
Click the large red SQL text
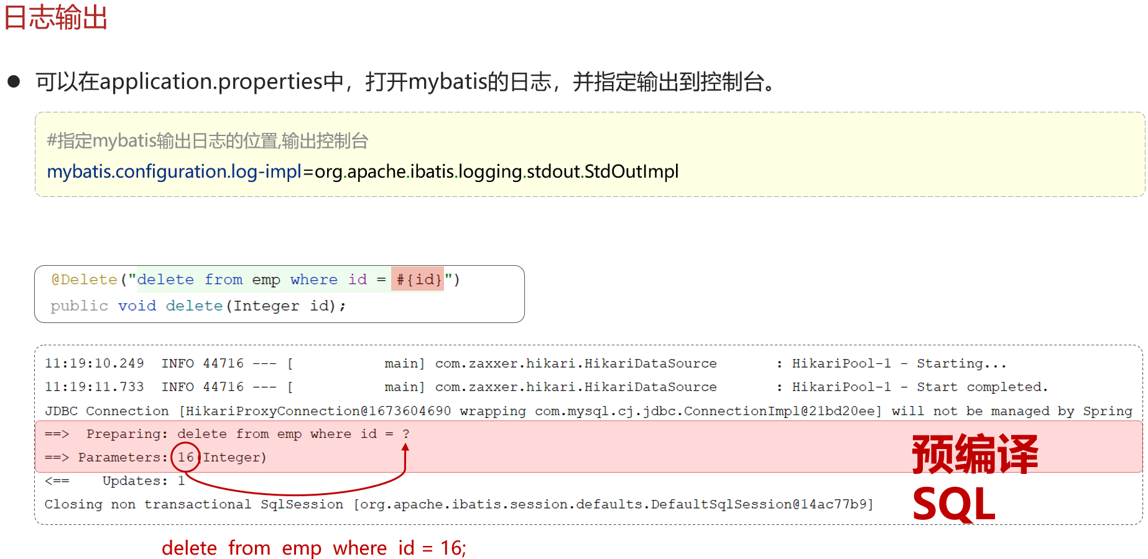pos(953,504)
